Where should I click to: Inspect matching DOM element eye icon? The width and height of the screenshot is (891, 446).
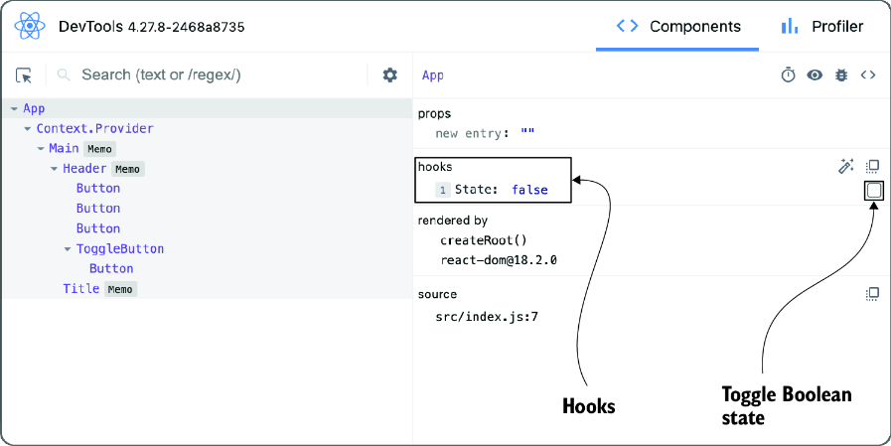click(815, 75)
